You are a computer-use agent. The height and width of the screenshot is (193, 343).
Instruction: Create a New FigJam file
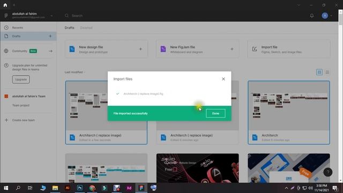click(197, 49)
